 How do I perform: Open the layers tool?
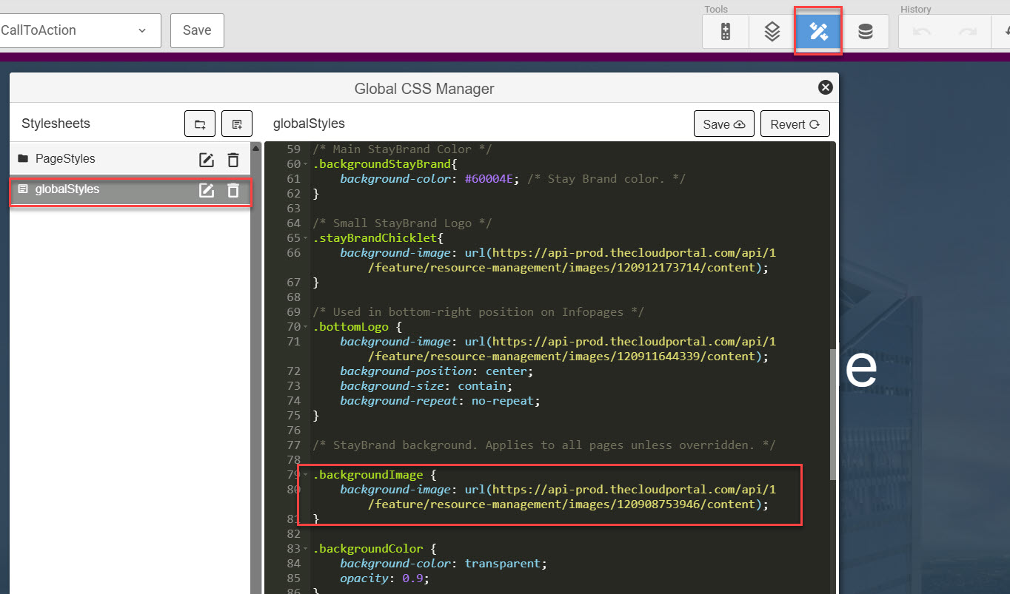772,31
